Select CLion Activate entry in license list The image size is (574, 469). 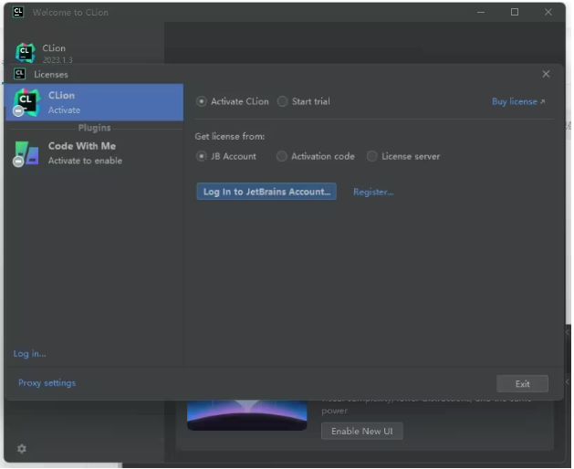tap(94, 102)
